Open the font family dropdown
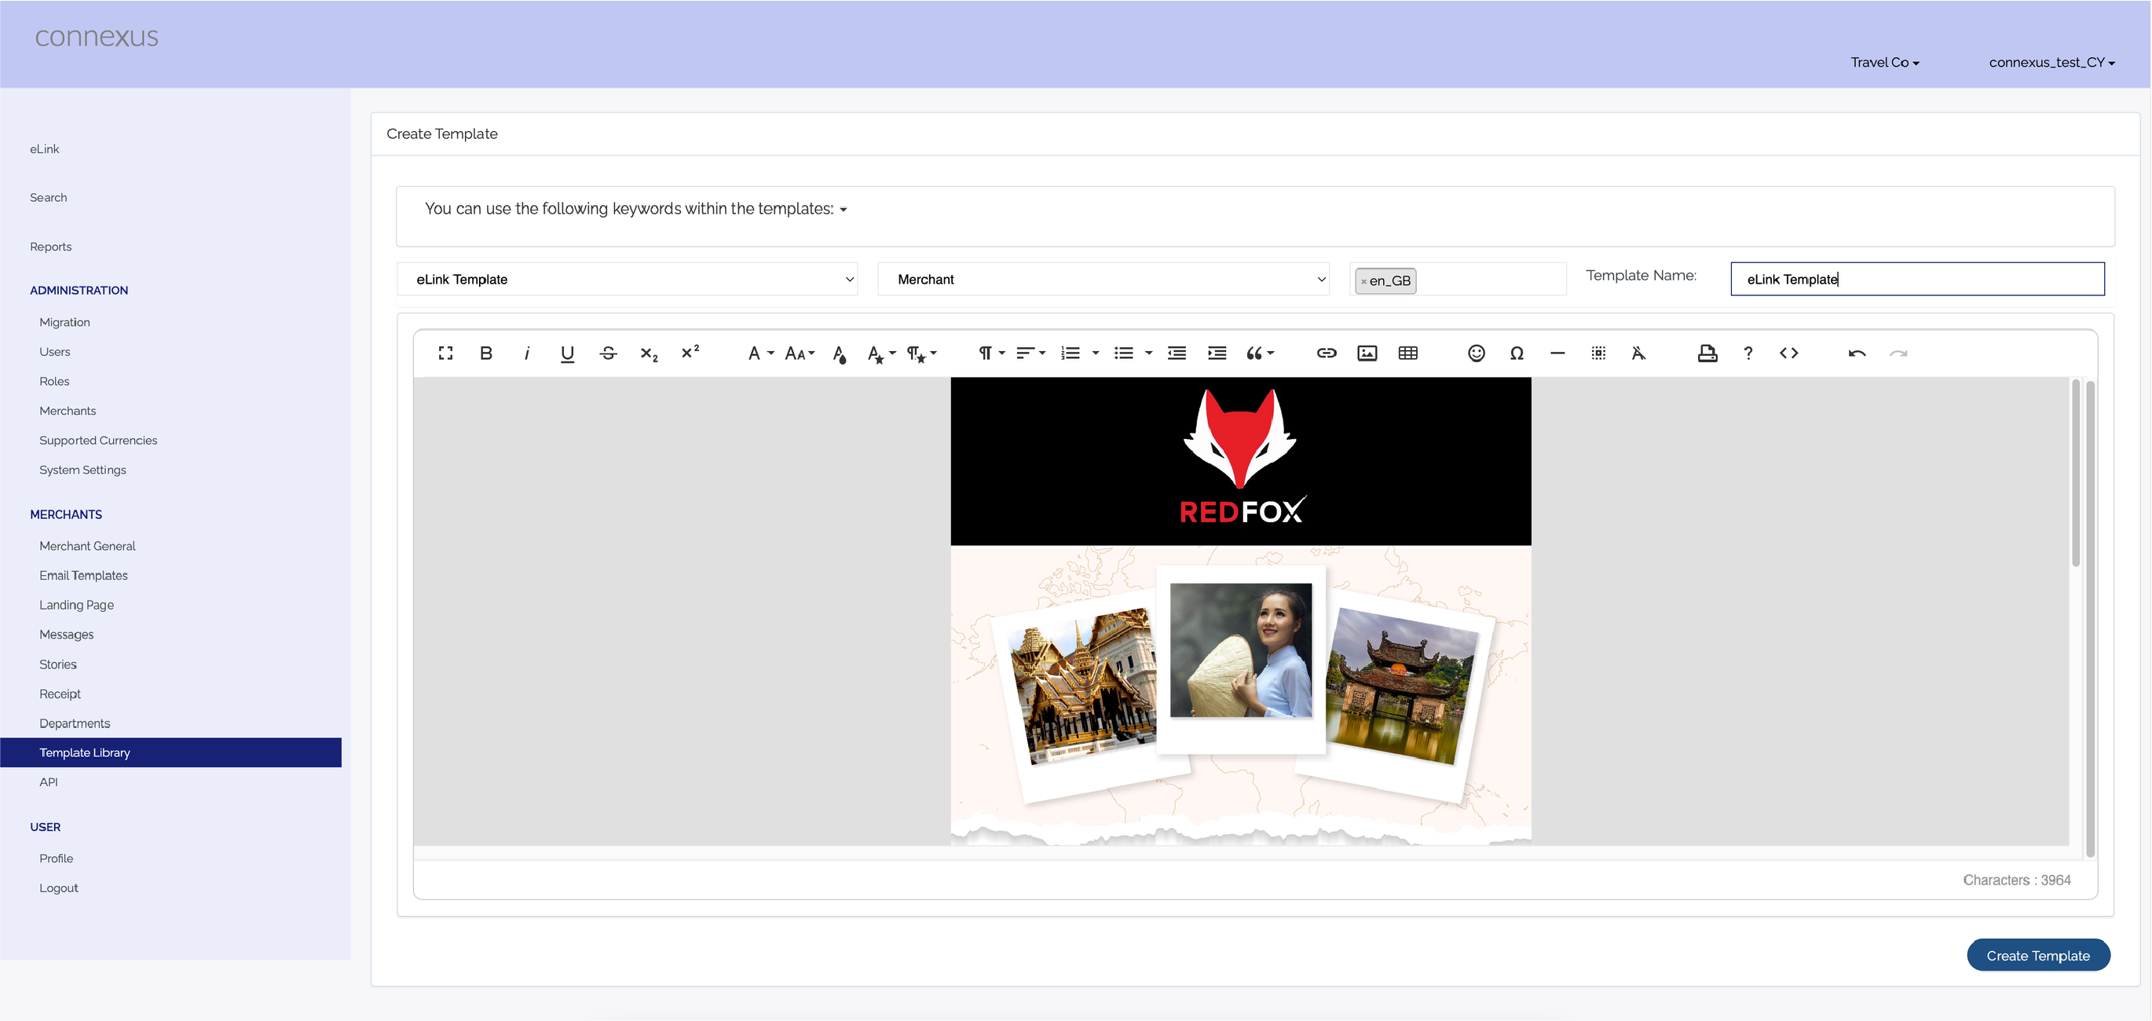Image resolution: width=2152 pixels, height=1021 pixels. click(760, 353)
